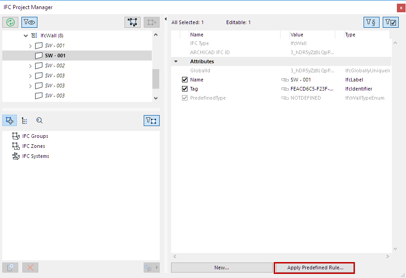Click the tree list scrollbar thumb
This screenshot has width=406, height=278.
tap(156, 79)
